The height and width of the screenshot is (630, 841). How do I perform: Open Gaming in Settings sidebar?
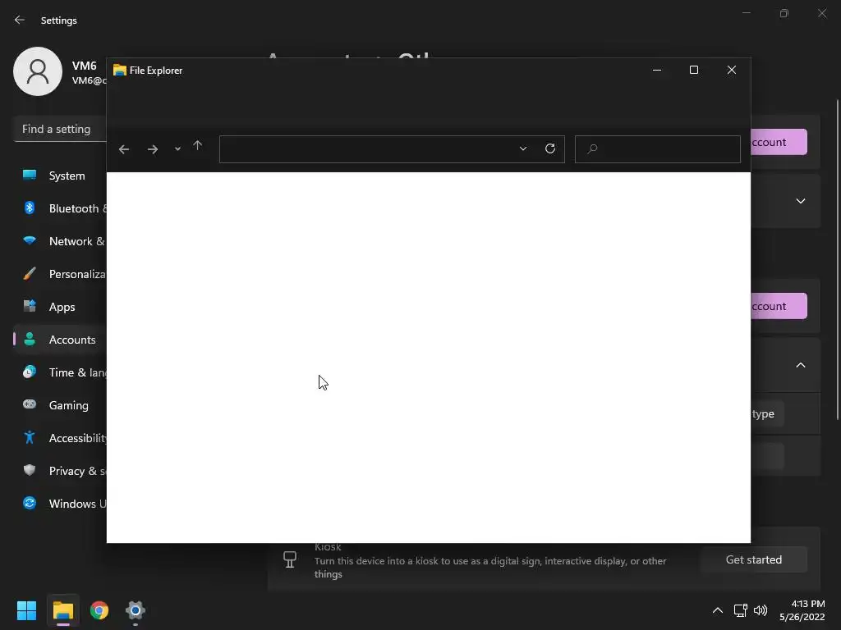click(x=59, y=405)
